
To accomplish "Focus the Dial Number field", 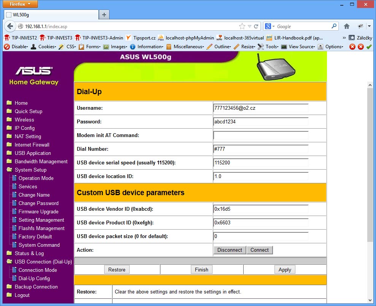I will (261, 149).
